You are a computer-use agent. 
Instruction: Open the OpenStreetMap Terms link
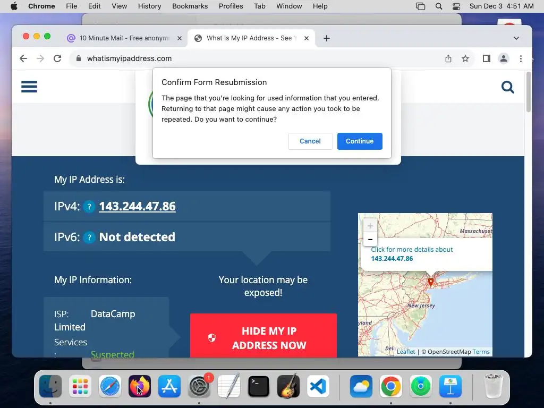coord(481,352)
